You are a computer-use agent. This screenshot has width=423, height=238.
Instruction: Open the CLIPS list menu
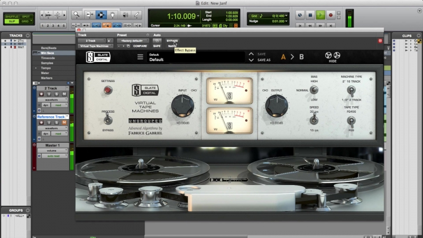click(418, 35)
